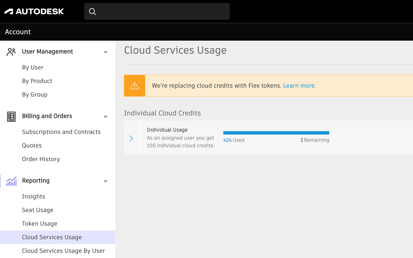
Task: Click the User Management people icon
Action: 11,51
